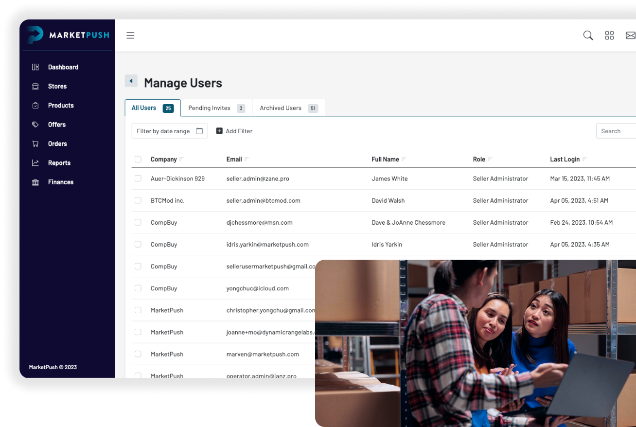The image size is (636, 427).
Task: Click email marven@marketpush.com
Action: click(x=263, y=354)
